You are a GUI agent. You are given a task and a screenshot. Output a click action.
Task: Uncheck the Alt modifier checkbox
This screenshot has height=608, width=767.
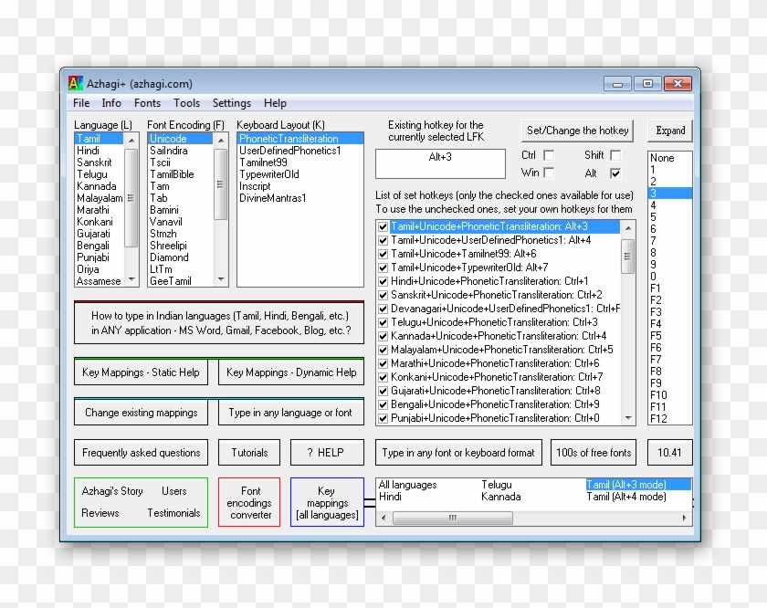point(615,173)
